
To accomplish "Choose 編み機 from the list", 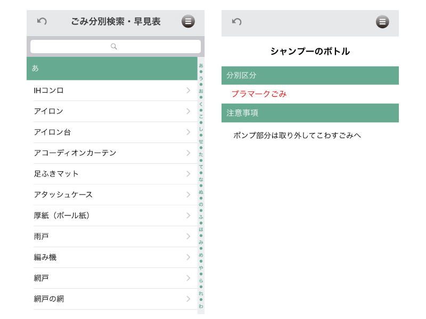I will [45, 257].
